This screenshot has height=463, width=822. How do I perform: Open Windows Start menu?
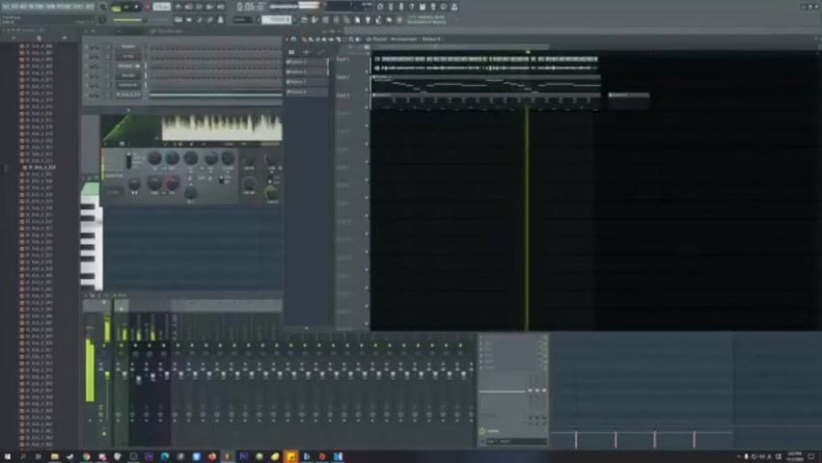(x=8, y=456)
